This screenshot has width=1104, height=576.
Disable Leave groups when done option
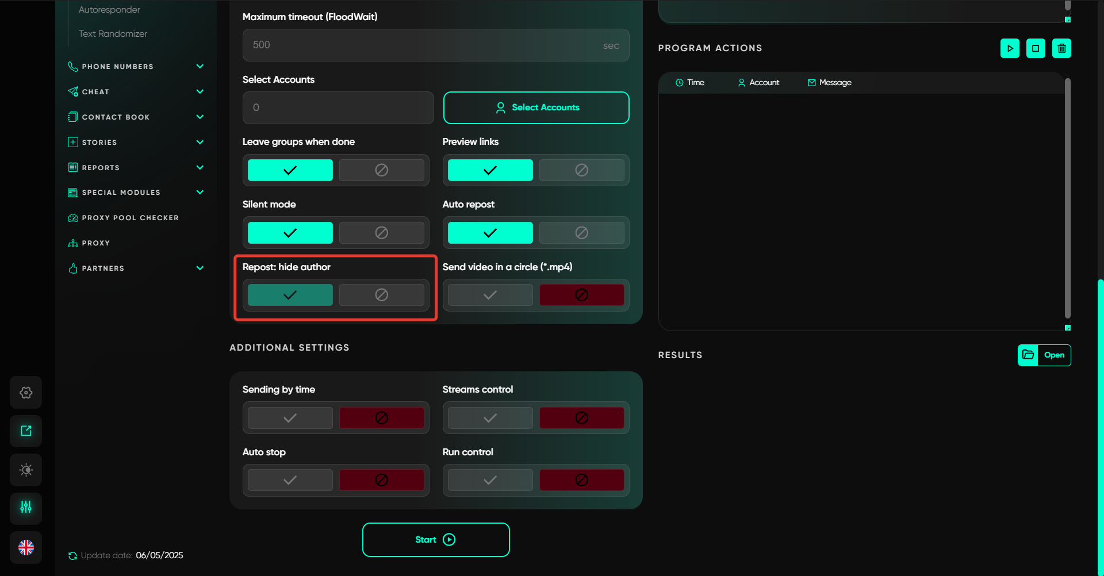[x=381, y=170]
